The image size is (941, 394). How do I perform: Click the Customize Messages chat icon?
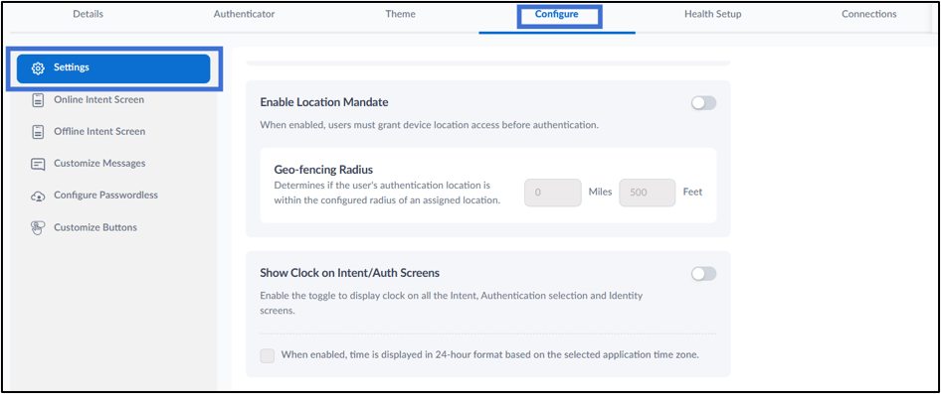point(38,164)
